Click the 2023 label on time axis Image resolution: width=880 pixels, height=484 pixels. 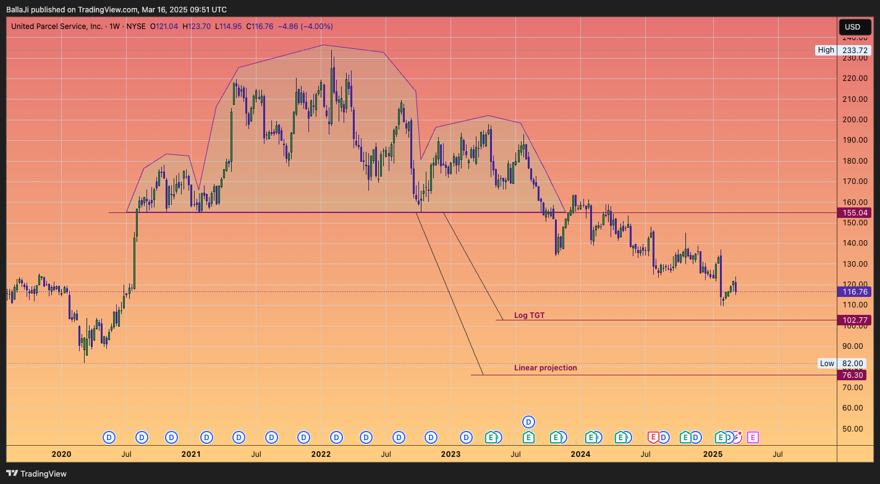pyautogui.click(x=451, y=454)
